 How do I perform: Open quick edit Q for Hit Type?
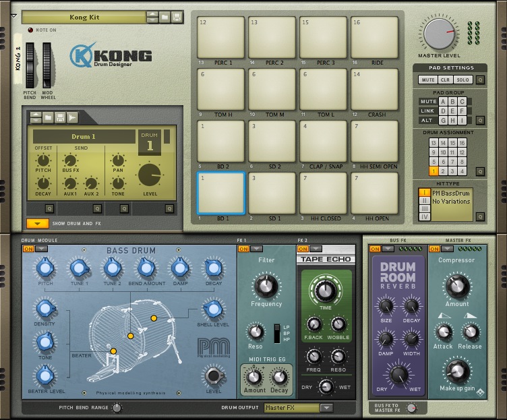[480, 216]
